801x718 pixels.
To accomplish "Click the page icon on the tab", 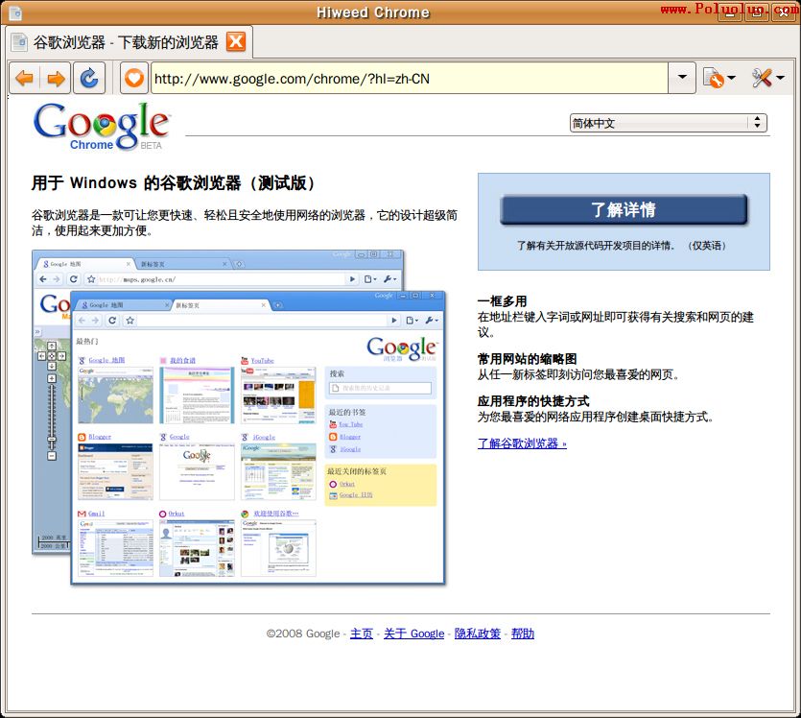I will [19, 41].
